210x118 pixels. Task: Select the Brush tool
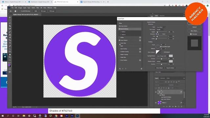click(x=10, y=32)
